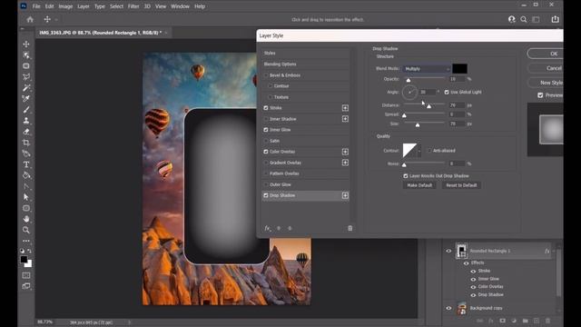The width and height of the screenshot is (581, 327).
Task: Delete effect trash icon in Layer Style
Action: tap(350, 228)
